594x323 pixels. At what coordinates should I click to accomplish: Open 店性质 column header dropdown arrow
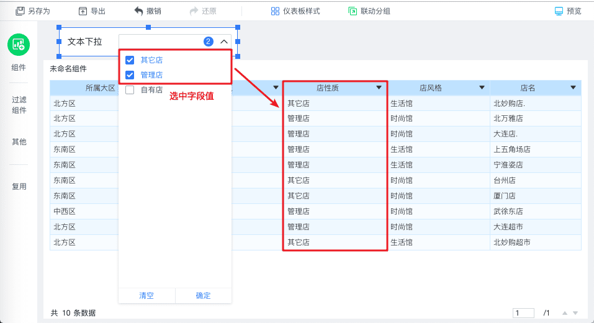(x=379, y=88)
